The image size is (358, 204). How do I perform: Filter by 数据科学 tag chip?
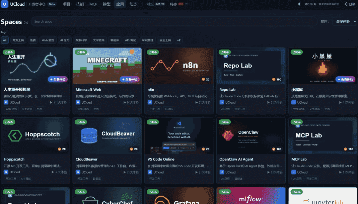click(81, 40)
